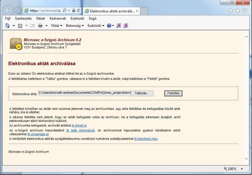
Task: Click the Tallózás... browse button
Action: 142,93
